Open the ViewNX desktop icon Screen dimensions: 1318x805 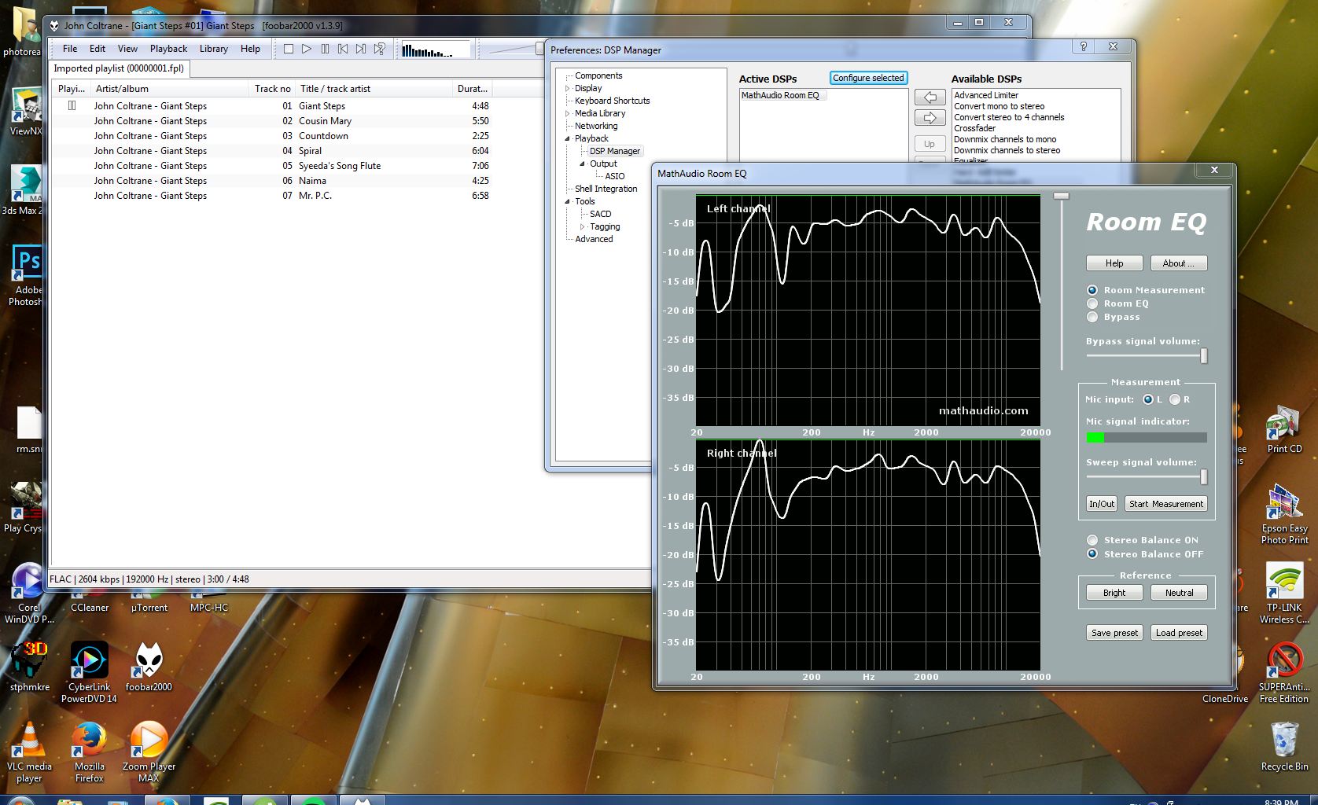tap(26, 112)
